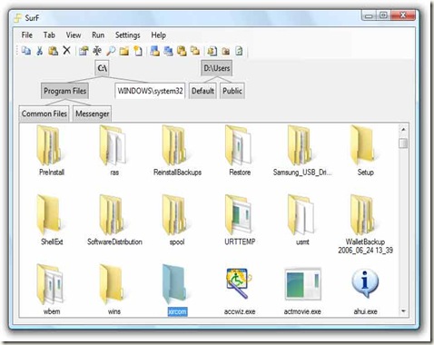Maximize the SurF window
The width and height of the screenshot is (434, 345).
(x=383, y=15)
